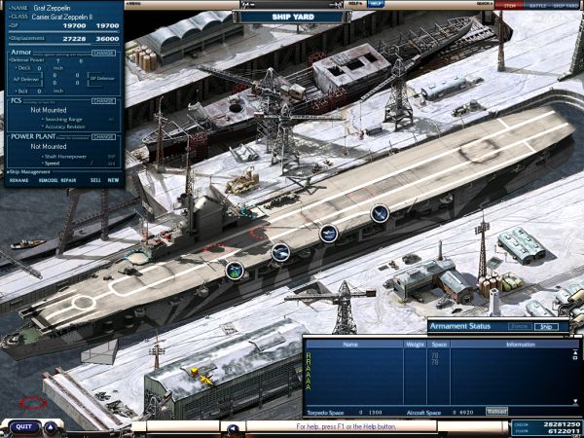Click the yellow vehicle on the dock
This screenshot has height=438, width=584.
pos(242,183)
